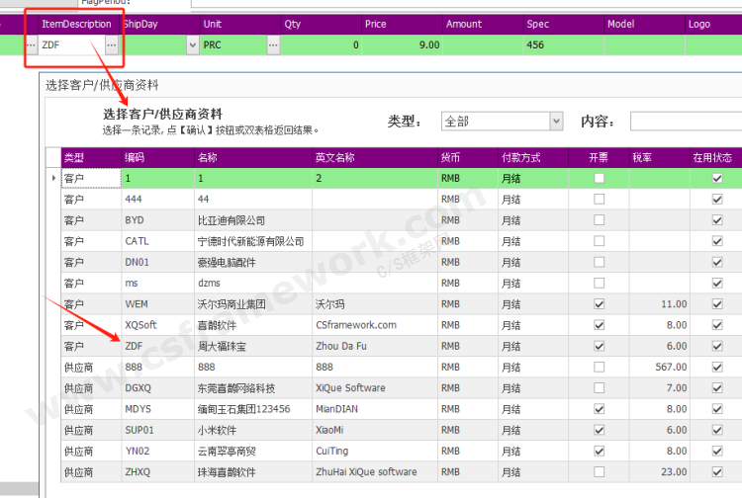Open the lookup button in the PRC cell
The height and width of the screenshot is (498, 742).
(273, 45)
